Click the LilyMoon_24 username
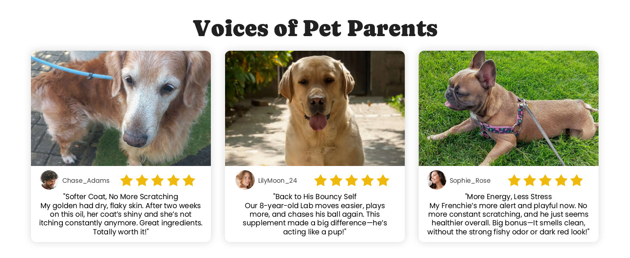Image resolution: width=630 pixels, height=258 pixels. [x=278, y=181]
